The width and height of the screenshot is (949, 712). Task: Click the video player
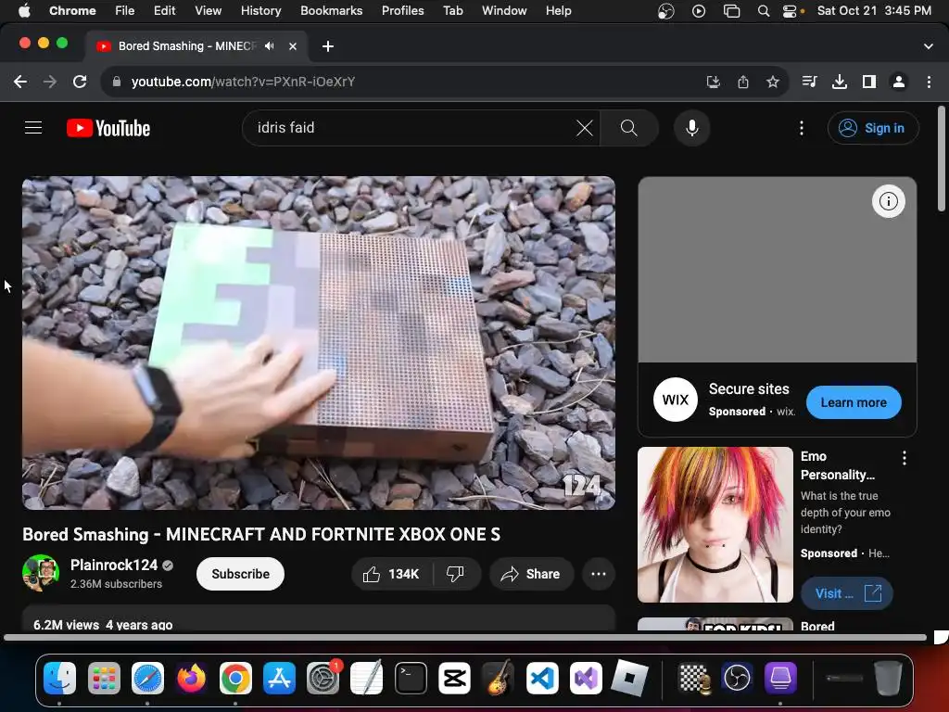(319, 343)
